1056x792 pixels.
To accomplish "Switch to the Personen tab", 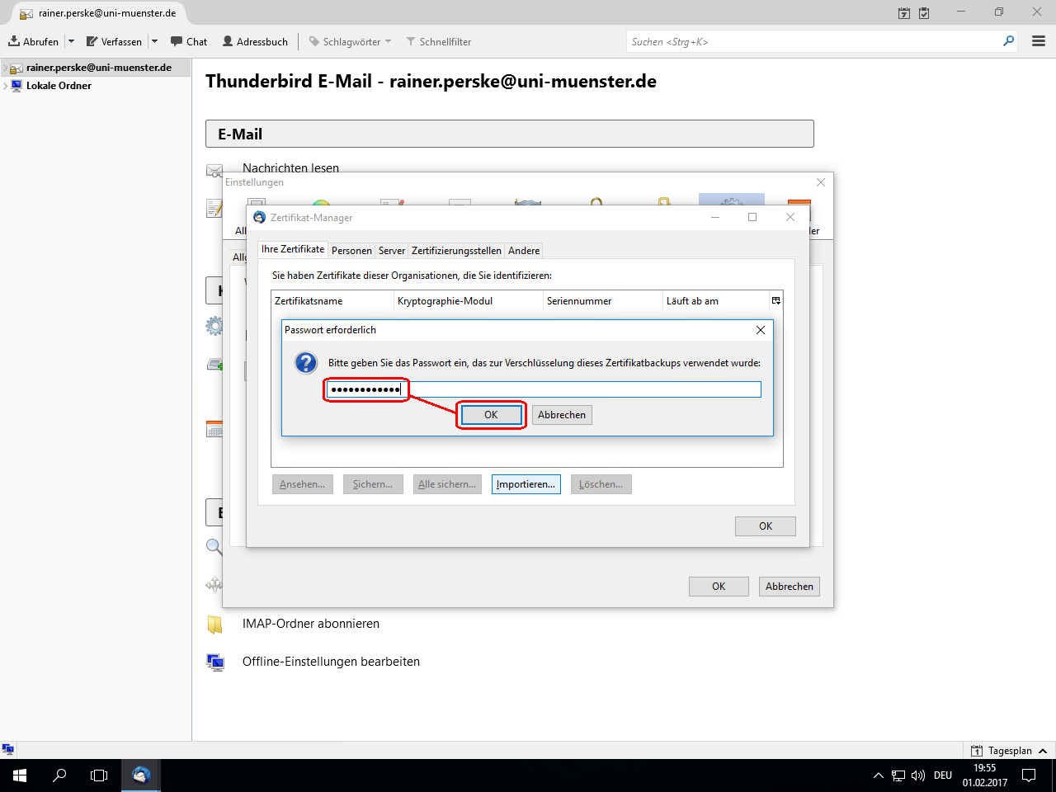I will tap(351, 251).
